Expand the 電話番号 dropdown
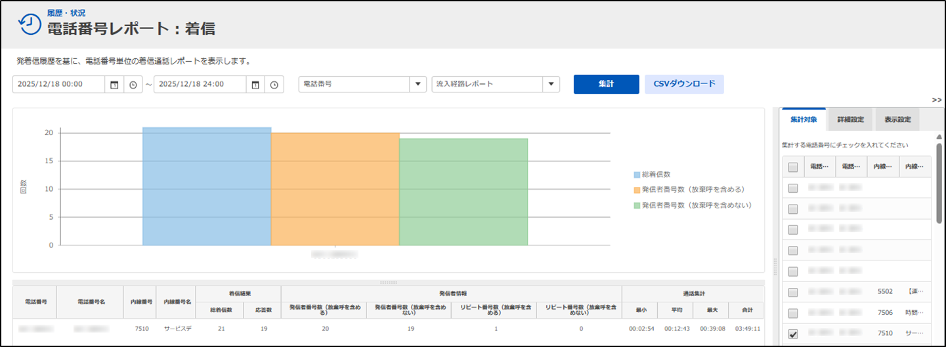The width and height of the screenshot is (946, 347). pyautogui.click(x=418, y=85)
